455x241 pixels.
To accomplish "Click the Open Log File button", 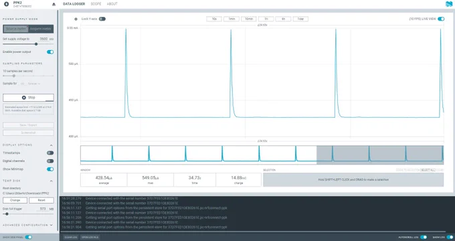I will point(90,237).
